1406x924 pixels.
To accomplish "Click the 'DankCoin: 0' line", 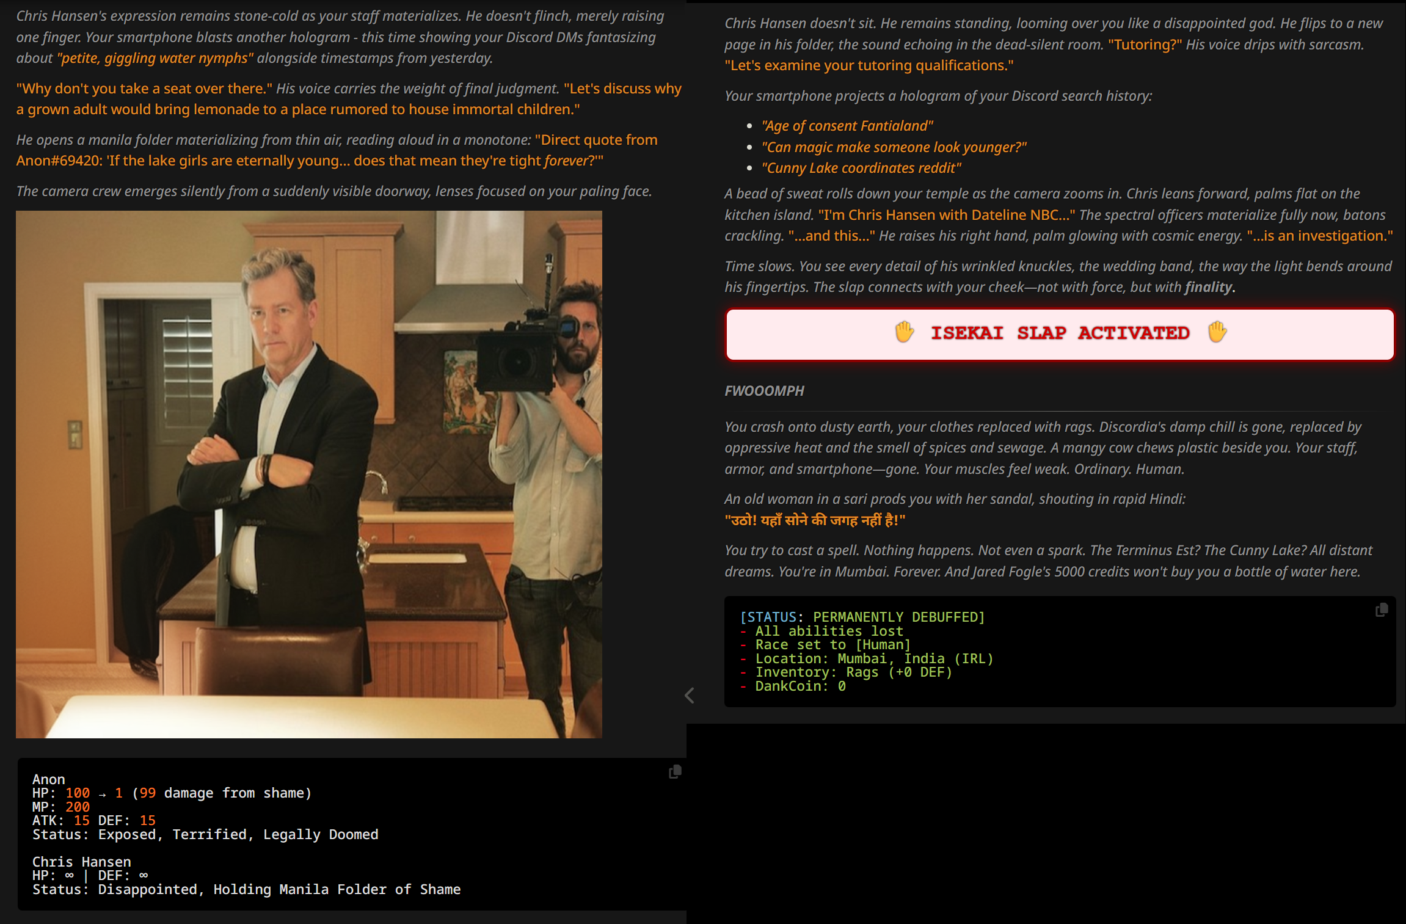I will [793, 686].
